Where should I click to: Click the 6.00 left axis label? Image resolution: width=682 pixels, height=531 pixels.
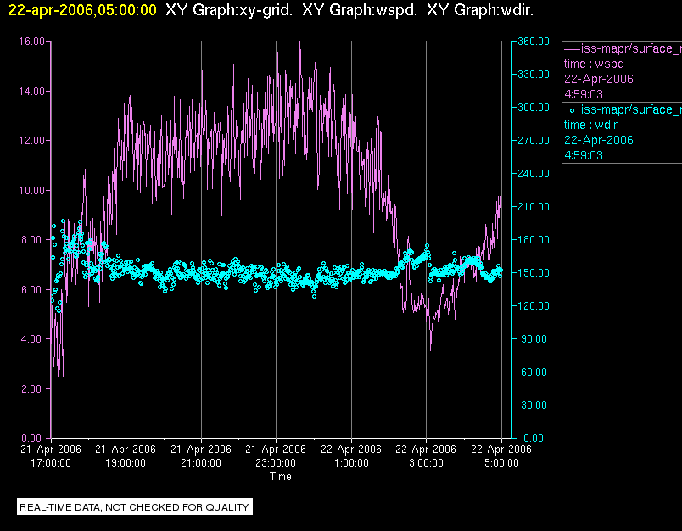pyautogui.click(x=33, y=289)
